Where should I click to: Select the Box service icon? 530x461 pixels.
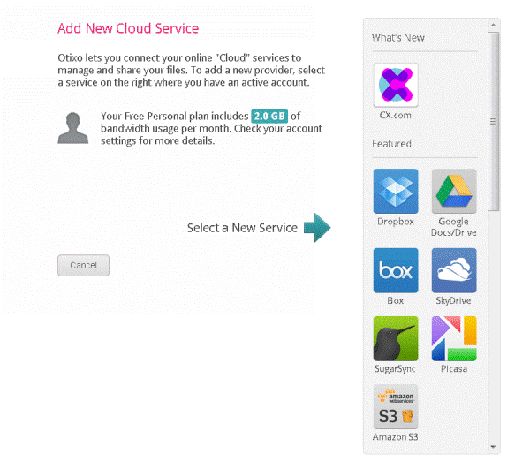click(396, 270)
